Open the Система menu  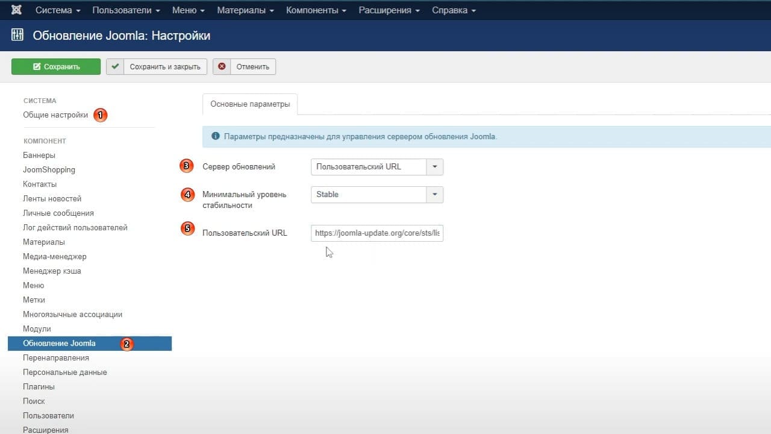[x=58, y=10]
